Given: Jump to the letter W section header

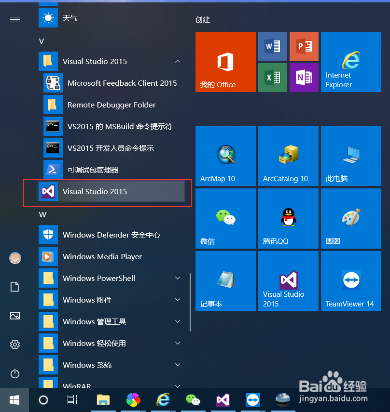Looking at the screenshot, I should [42, 214].
